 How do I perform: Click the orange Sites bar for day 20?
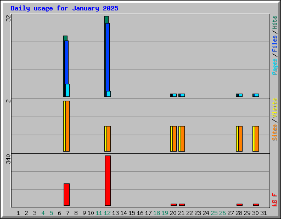[175, 139]
